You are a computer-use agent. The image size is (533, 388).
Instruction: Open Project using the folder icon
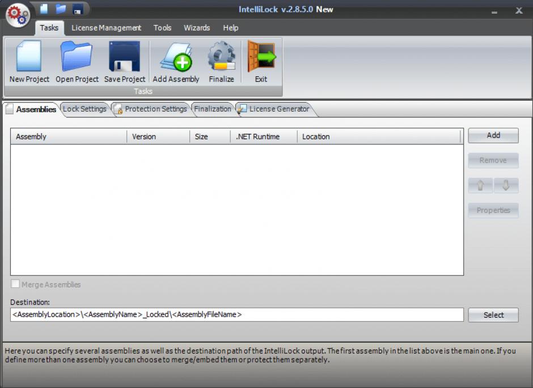[77, 61]
